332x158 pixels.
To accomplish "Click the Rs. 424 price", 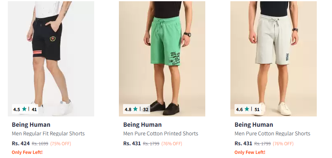I will 21,143.
